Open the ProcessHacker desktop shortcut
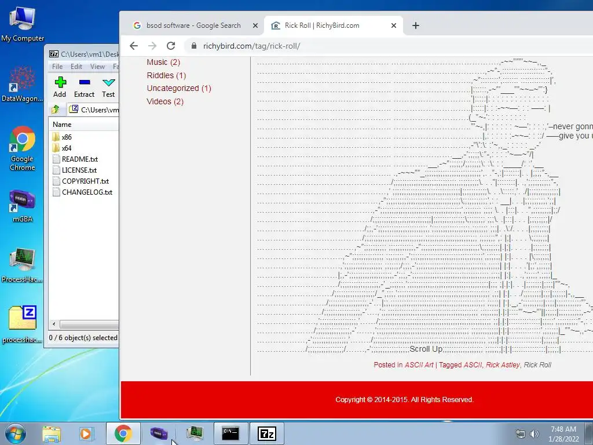Viewport: 593px width, 445px height. [23, 265]
